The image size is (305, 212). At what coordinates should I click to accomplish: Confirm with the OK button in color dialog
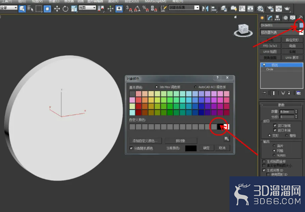click(x=206, y=148)
